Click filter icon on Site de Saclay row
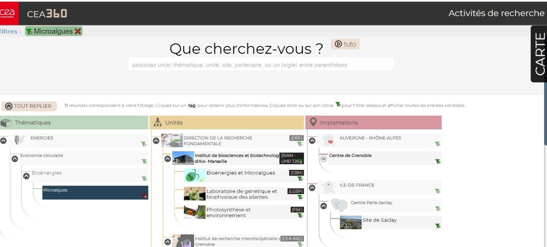The image size is (547, 247). point(437,226)
